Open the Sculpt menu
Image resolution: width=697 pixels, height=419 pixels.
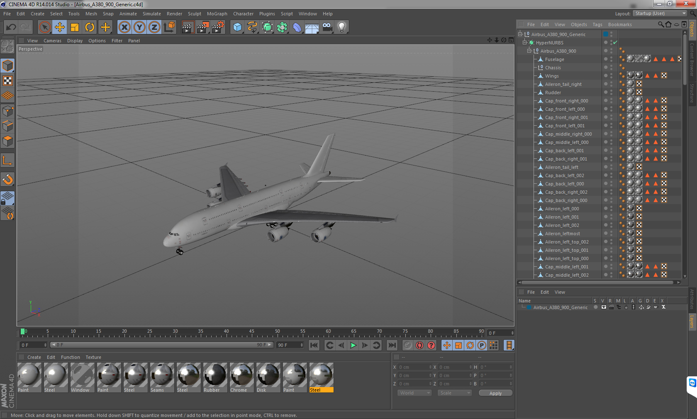(x=194, y=14)
